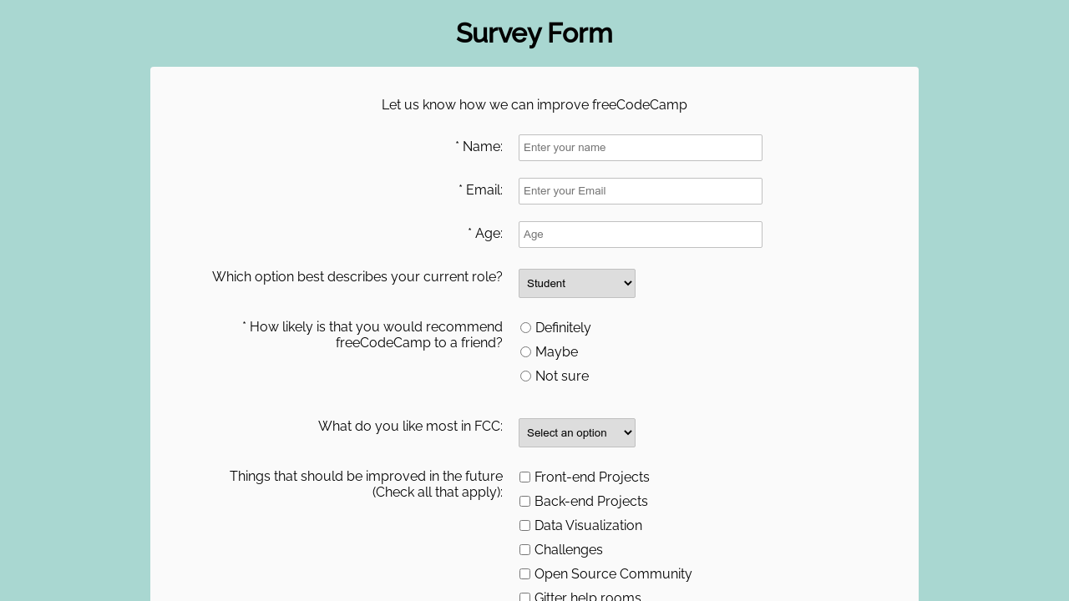Choose the Maybe radio option
This screenshot has height=601, width=1069.
[x=525, y=352]
